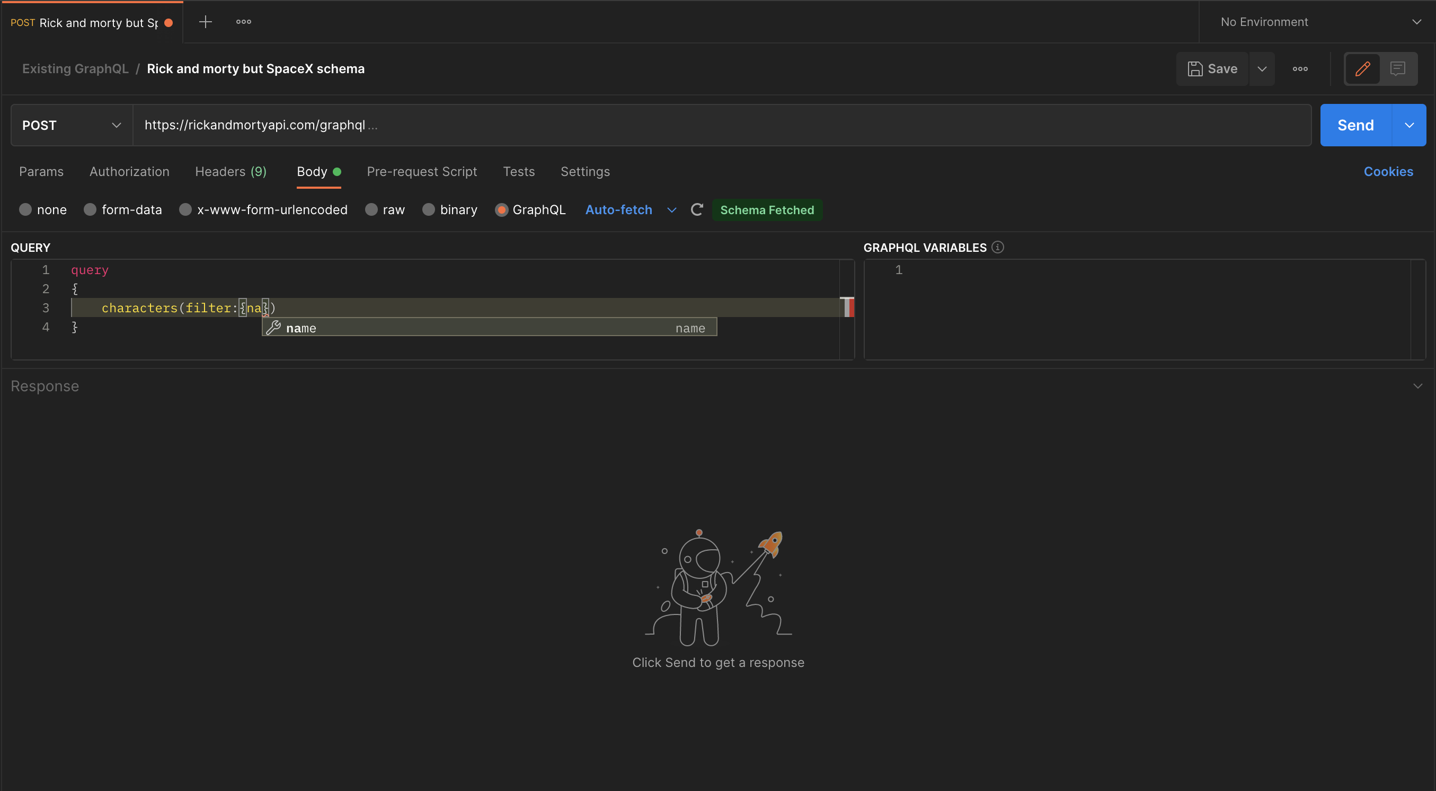
Task: Open the Cookies link
Action: 1389,171
